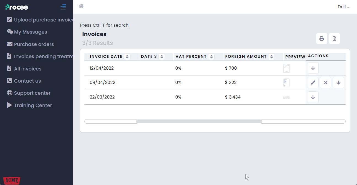Print the invoices list

pos(321,39)
